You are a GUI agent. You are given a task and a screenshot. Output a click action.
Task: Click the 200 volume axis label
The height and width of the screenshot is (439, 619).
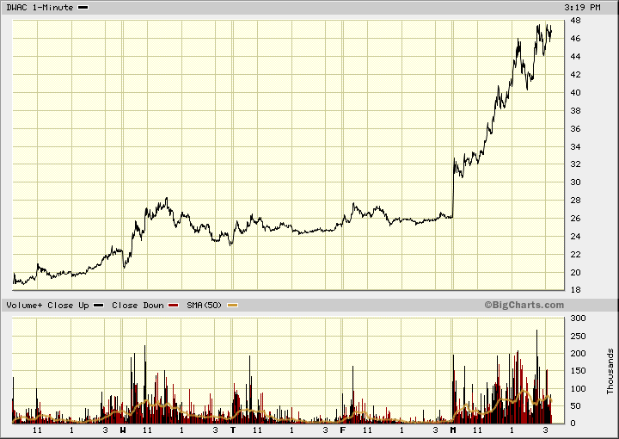(579, 354)
